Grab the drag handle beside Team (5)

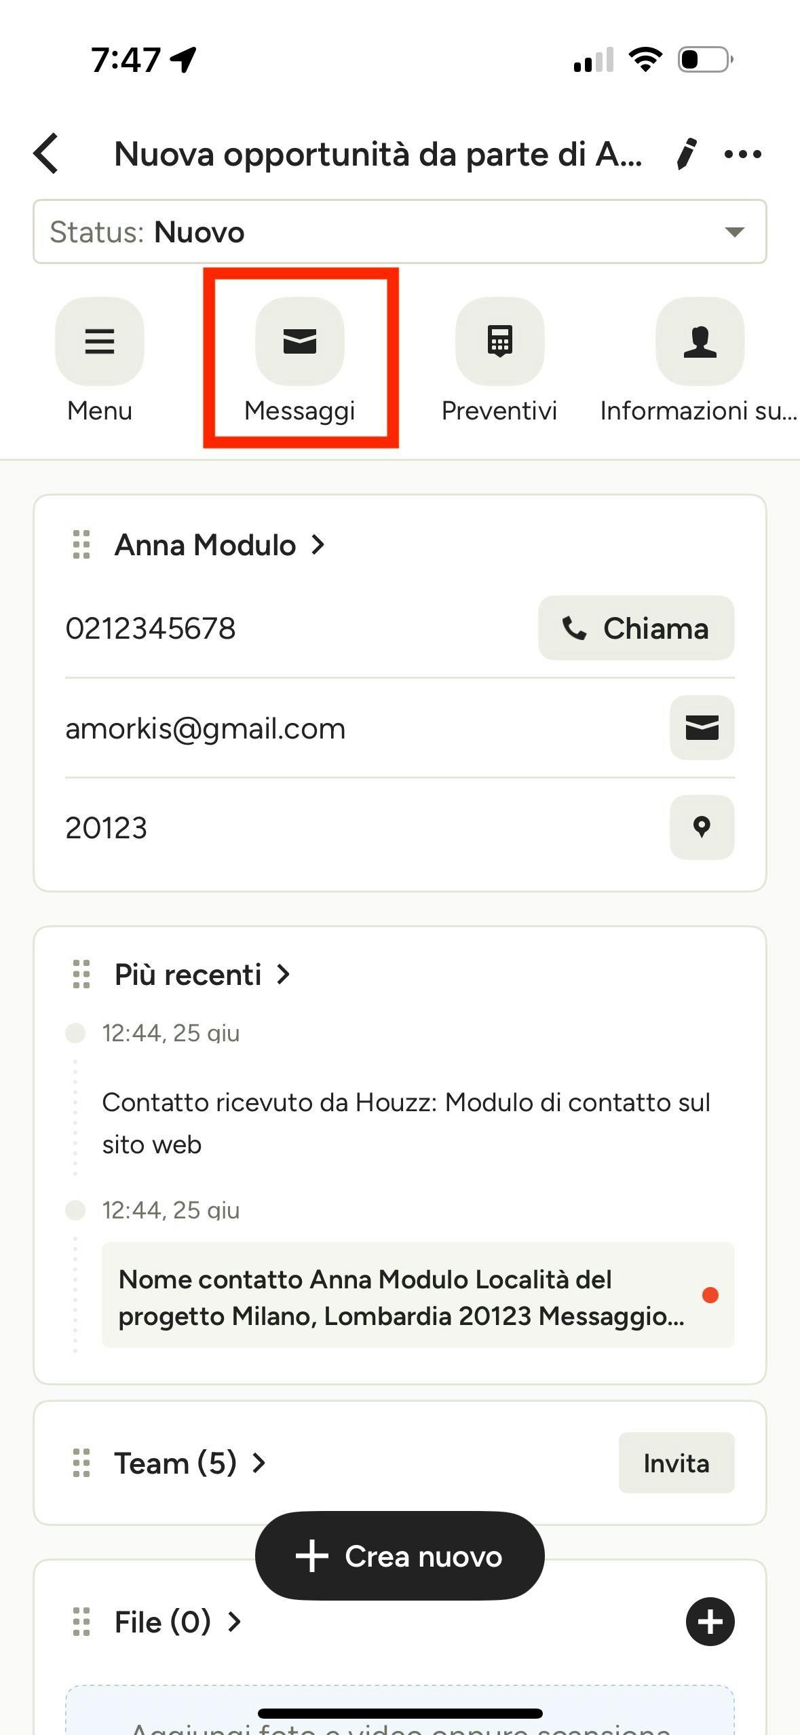[81, 1463]
